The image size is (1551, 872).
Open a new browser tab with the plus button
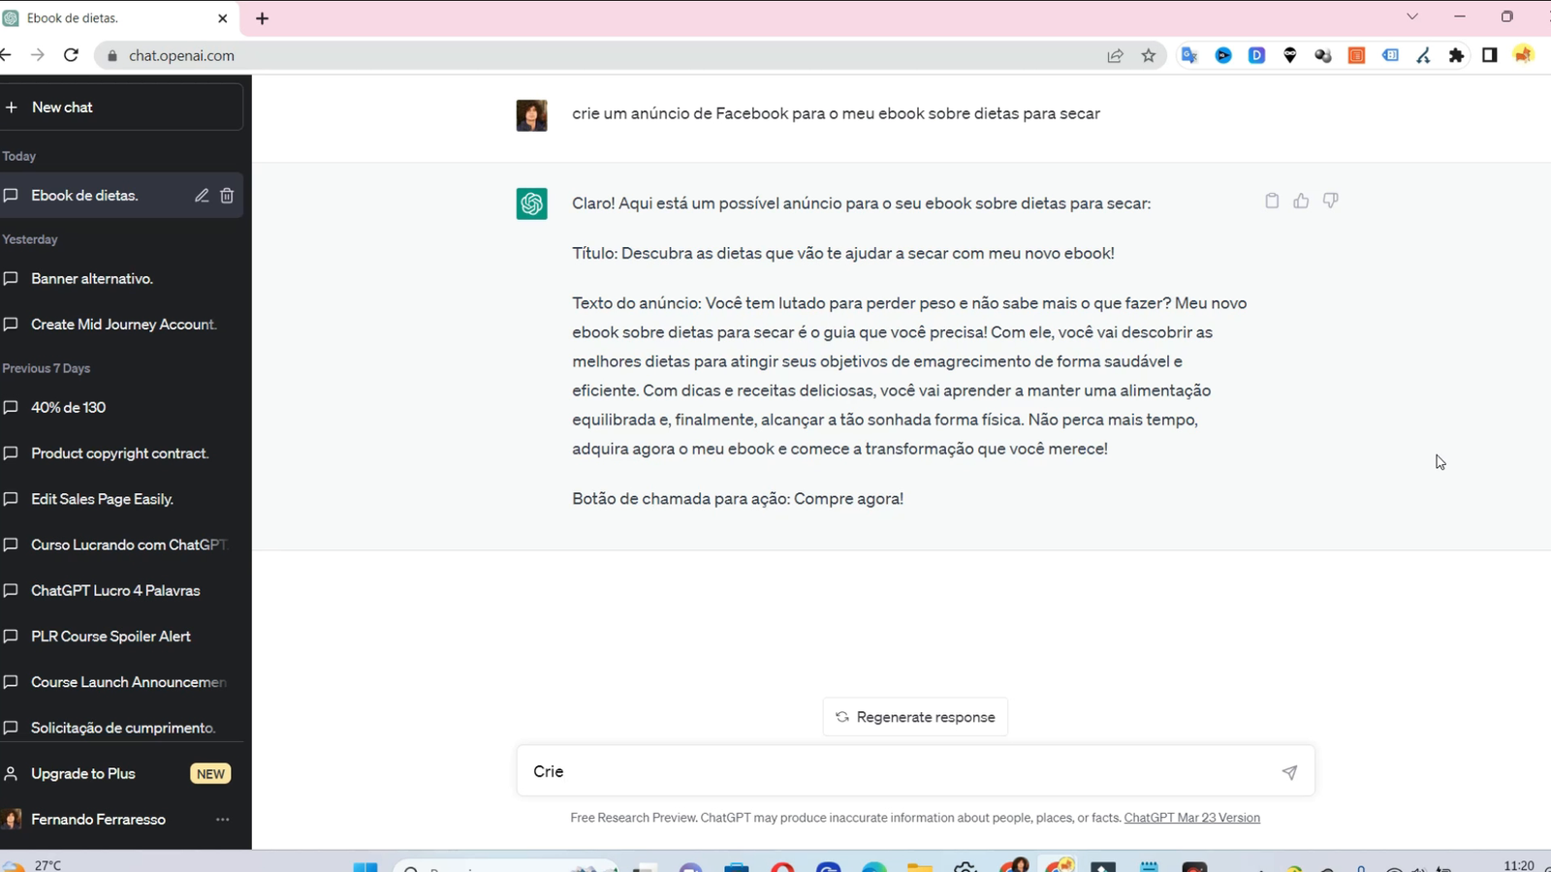pos(262,18)
